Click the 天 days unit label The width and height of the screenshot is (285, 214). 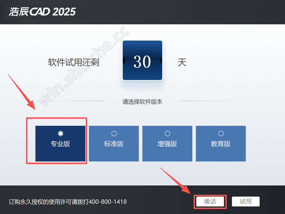182,62
